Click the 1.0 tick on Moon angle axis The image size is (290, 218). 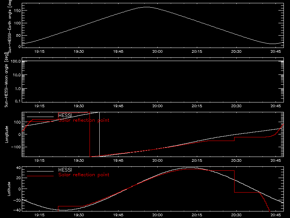point(18,89)
